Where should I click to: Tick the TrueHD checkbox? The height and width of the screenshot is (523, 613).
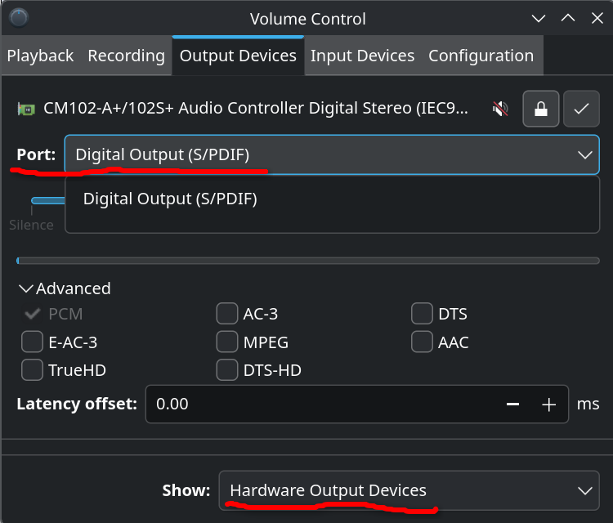coord(33,370)
